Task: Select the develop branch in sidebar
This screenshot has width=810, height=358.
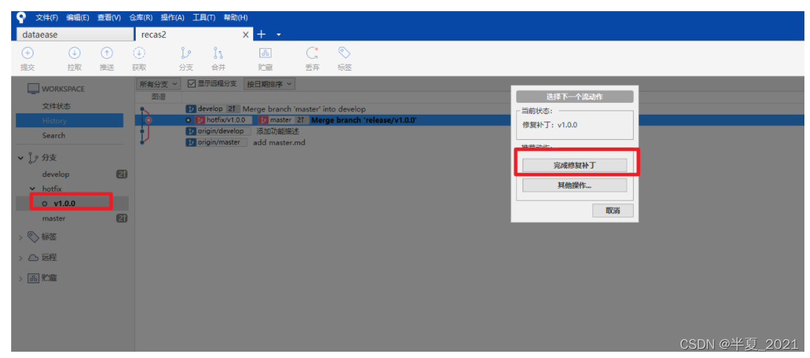Action: (56, 175)
